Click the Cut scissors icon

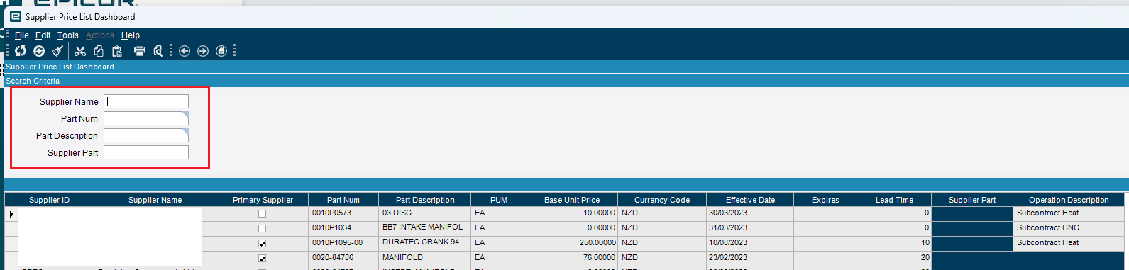80,51
